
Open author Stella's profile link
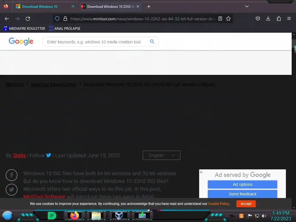tap(19, 156)
